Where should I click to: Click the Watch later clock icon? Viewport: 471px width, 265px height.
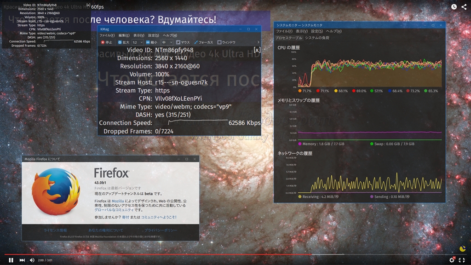(x=454, y=6)
